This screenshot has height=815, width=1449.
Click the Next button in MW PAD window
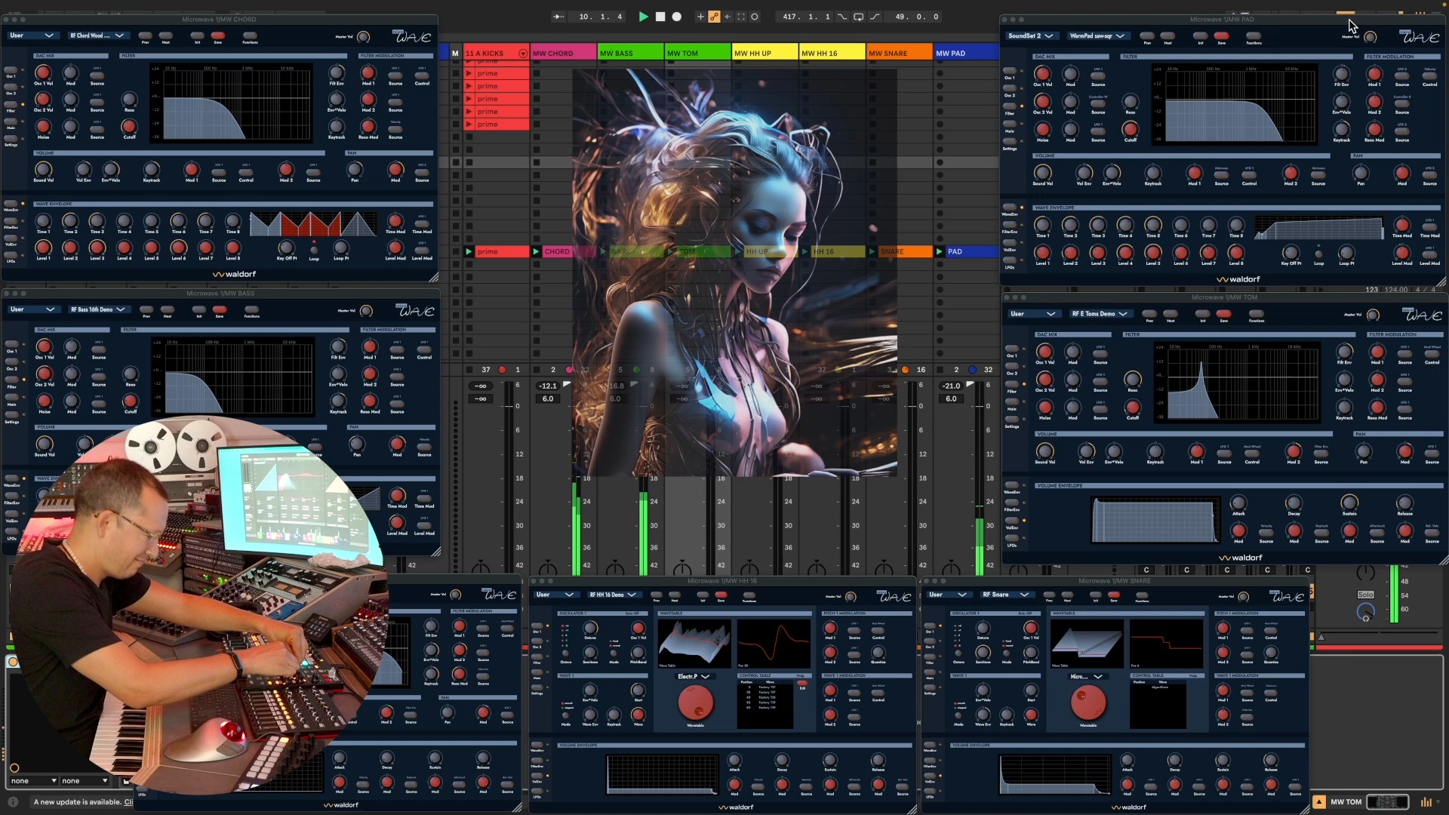tap(1168, 37)
